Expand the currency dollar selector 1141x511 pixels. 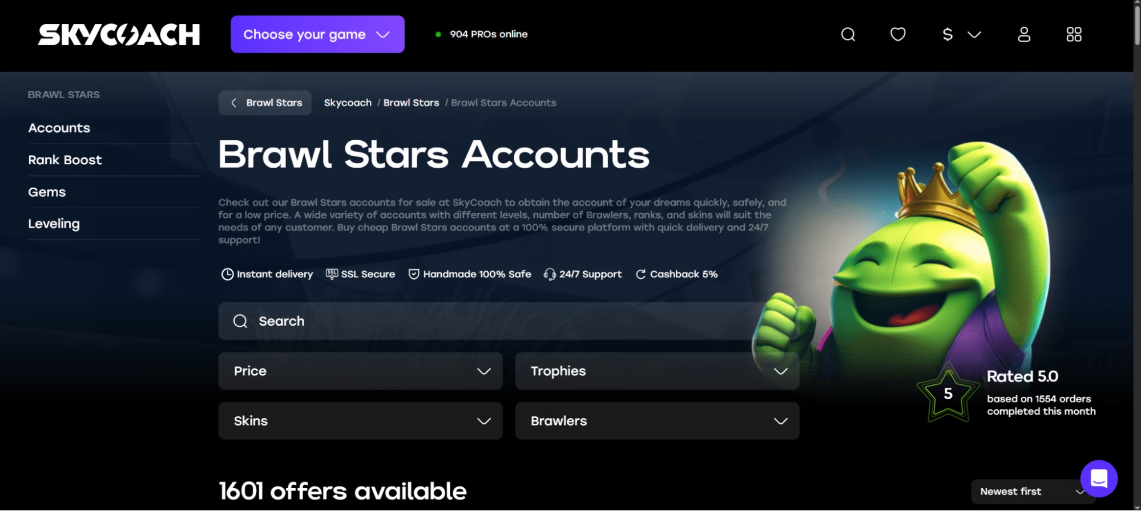[x=961, y=35]
